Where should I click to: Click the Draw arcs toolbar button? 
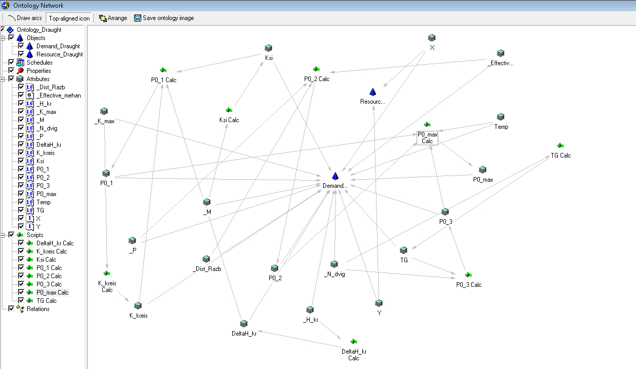(x=25, y=18)
